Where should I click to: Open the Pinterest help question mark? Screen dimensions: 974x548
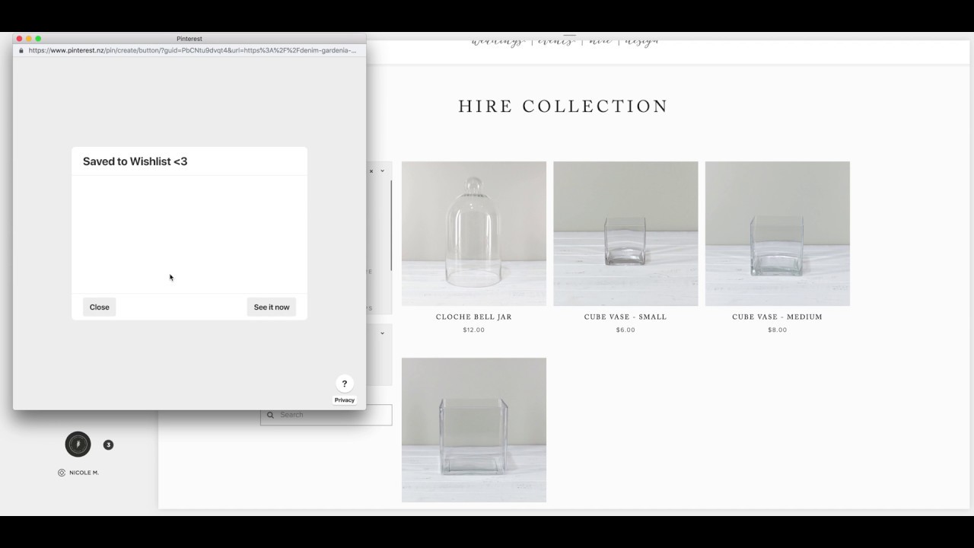[344, 384]
